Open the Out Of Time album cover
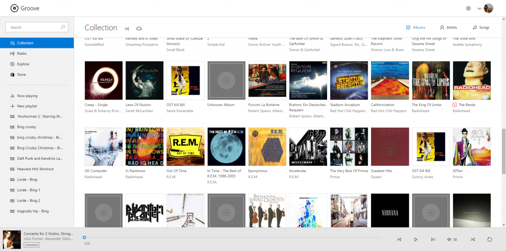506x251 pixels. 186,146
